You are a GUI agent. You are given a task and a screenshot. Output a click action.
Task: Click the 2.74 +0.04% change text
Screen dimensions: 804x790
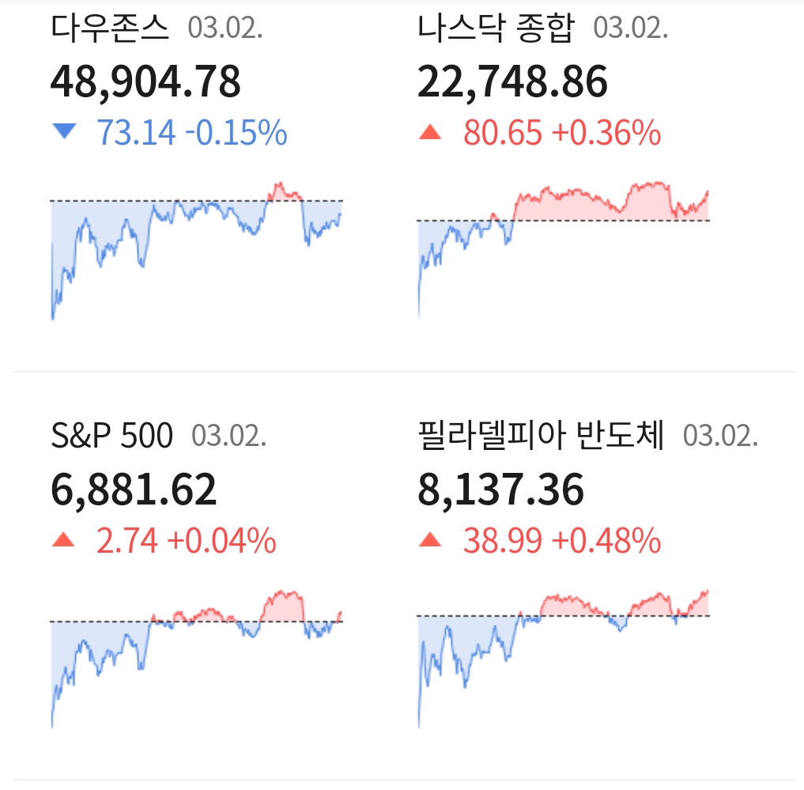186,542
